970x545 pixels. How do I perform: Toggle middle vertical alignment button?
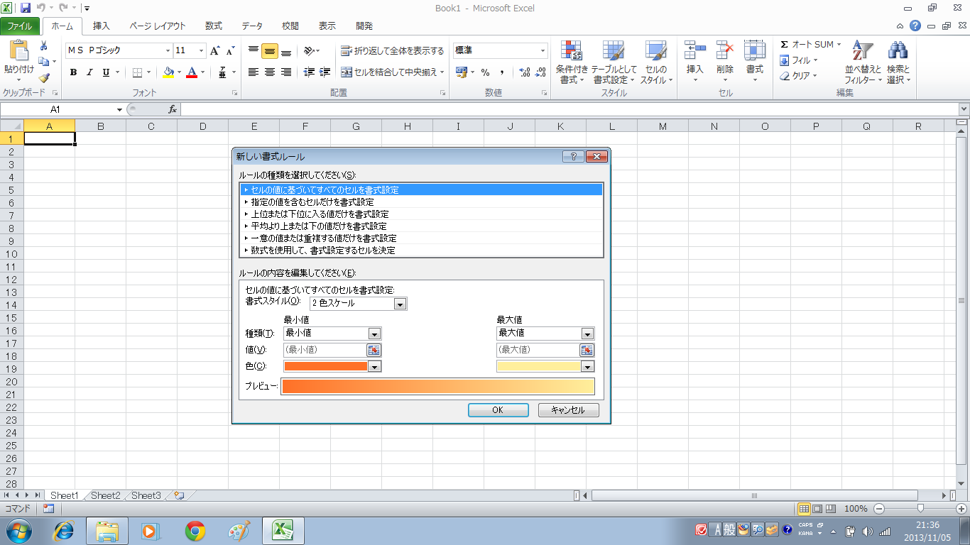tap(269, 51)
